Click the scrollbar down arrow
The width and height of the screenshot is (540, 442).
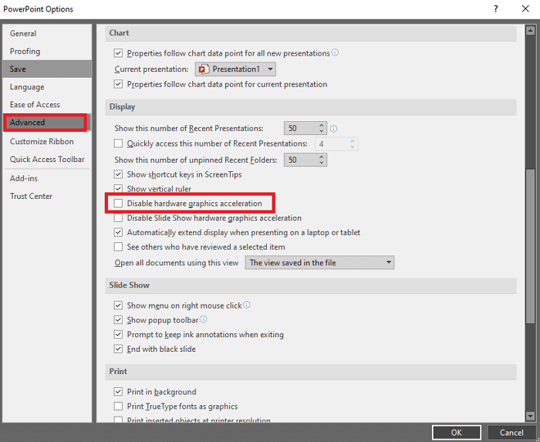coord(531,417)
